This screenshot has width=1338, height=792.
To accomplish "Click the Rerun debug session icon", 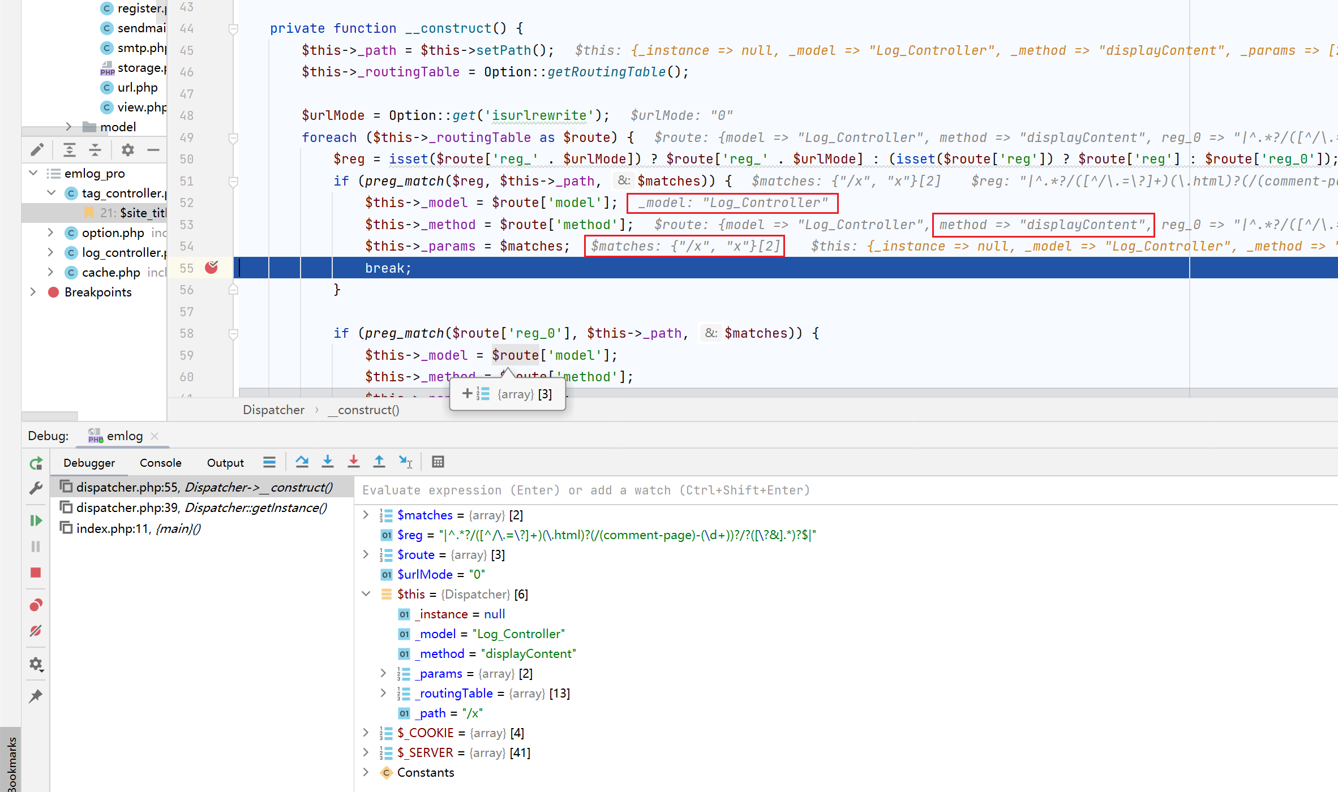I will 36,464.
